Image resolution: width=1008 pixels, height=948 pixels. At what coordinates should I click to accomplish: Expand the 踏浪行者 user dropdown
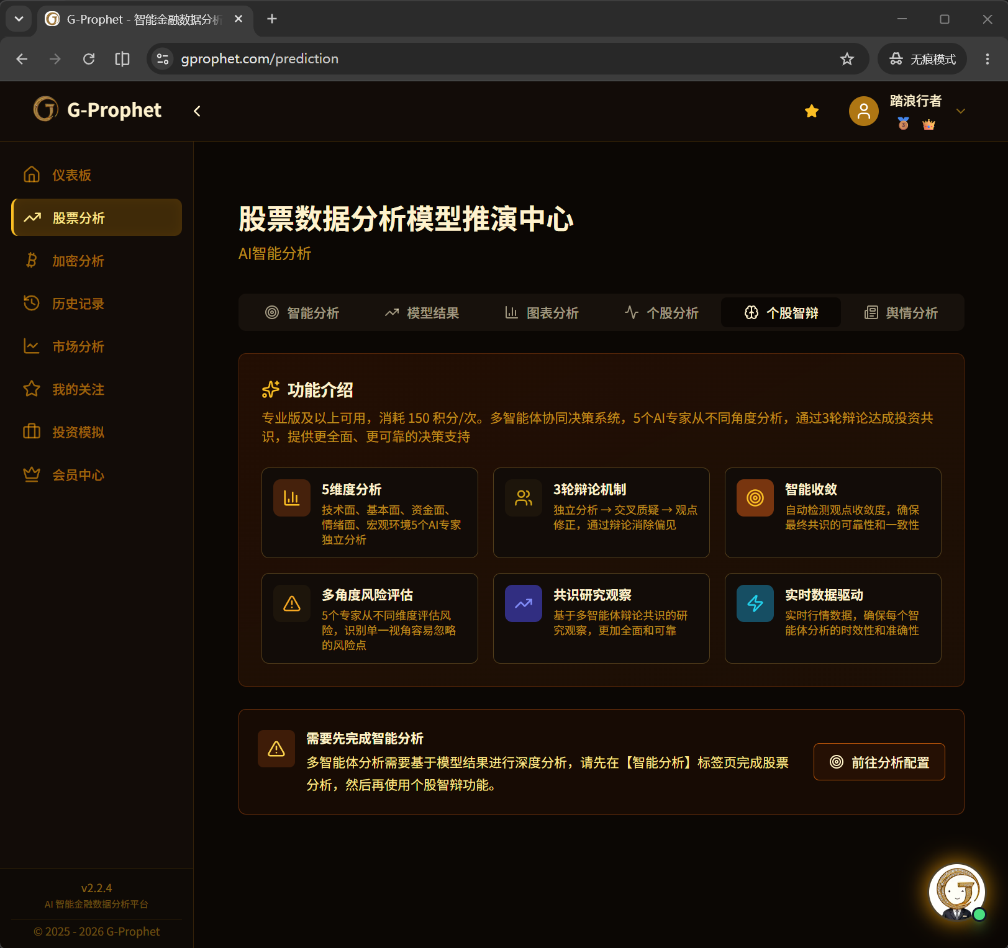960,111
